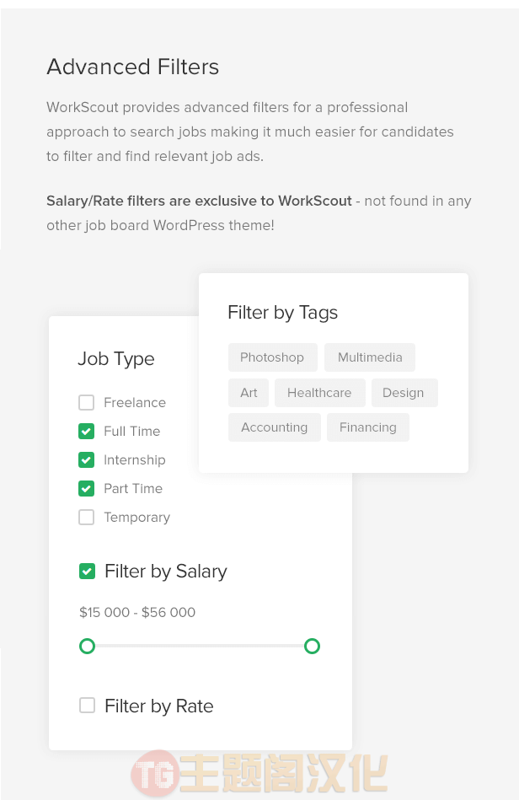Click the Filter by Salary label

[x=166, y=572]
